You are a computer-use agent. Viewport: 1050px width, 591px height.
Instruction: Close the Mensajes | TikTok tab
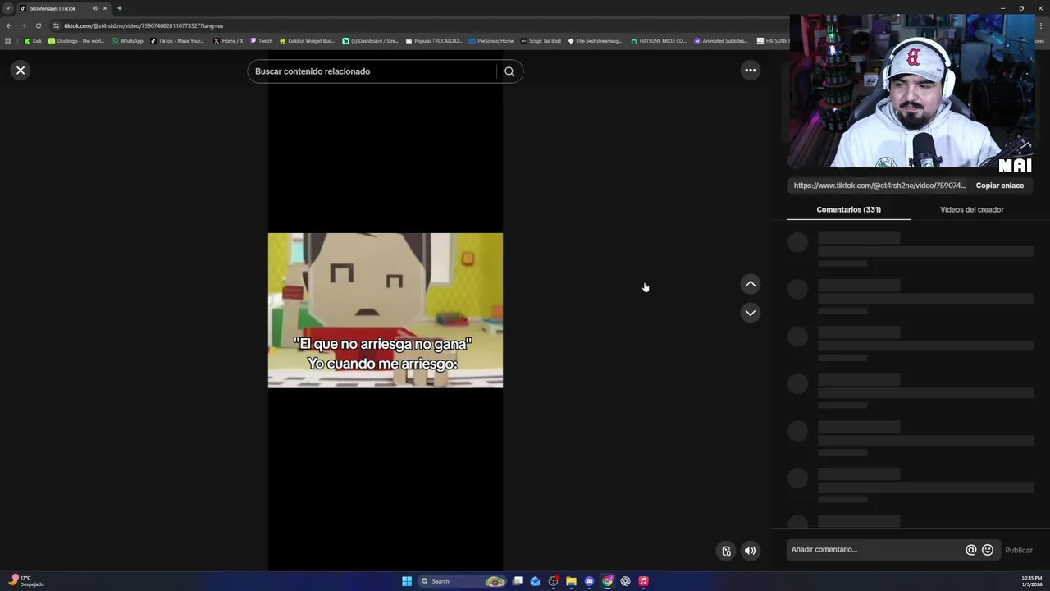[x=105, y=8]
